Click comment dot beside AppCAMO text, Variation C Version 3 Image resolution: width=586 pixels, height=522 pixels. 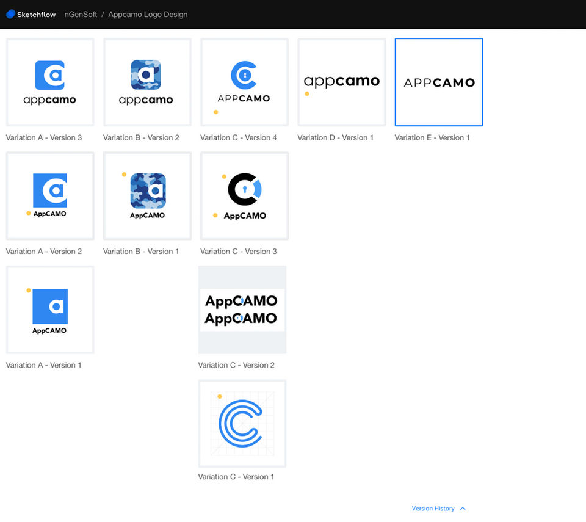point(215,215)
